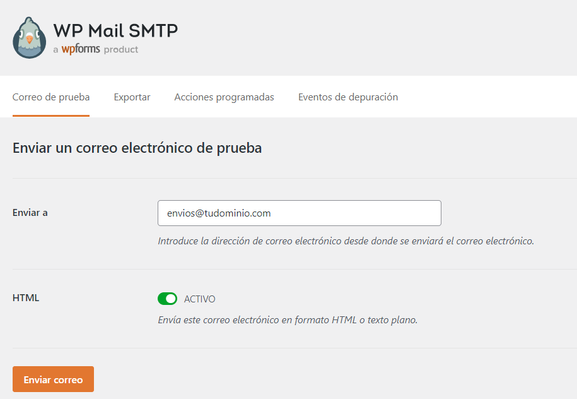Viewport: 577px width, 399px height.
Task: Switch to the Exportar tab
Action: point(132,97)
